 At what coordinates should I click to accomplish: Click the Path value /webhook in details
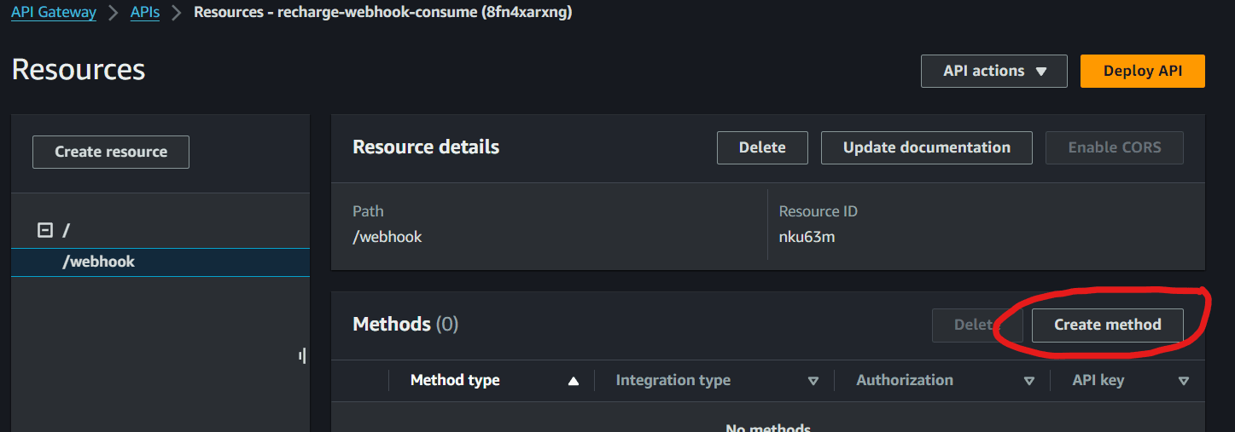pyautogui.click(x=387, y=237)
